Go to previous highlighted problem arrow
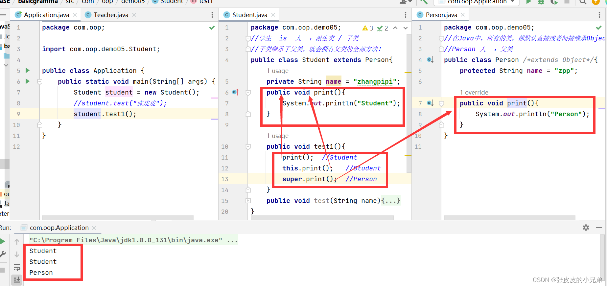The image size is (607, 286). click(x=395, y=28)
